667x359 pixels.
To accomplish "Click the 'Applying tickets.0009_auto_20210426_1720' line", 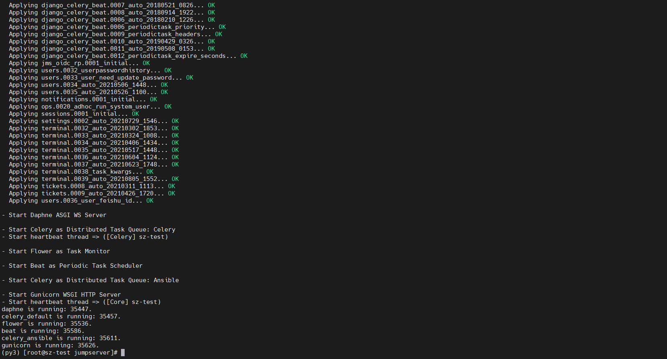I will click(92, 193).
